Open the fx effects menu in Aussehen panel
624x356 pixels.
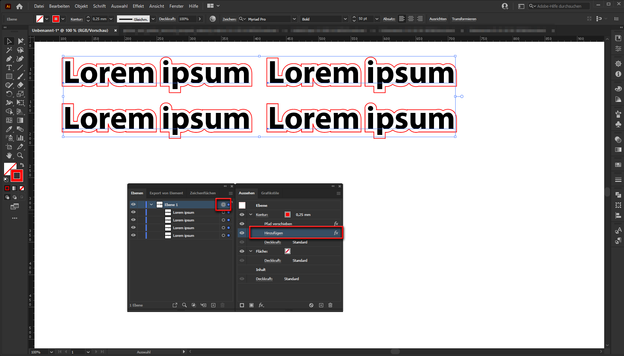(x=261, y=305)
